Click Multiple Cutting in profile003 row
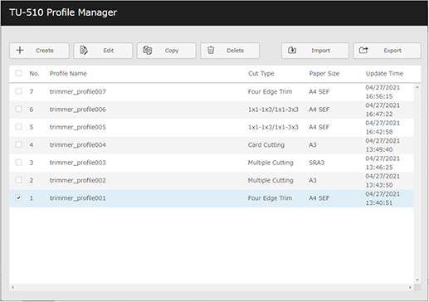 (271, 163)
